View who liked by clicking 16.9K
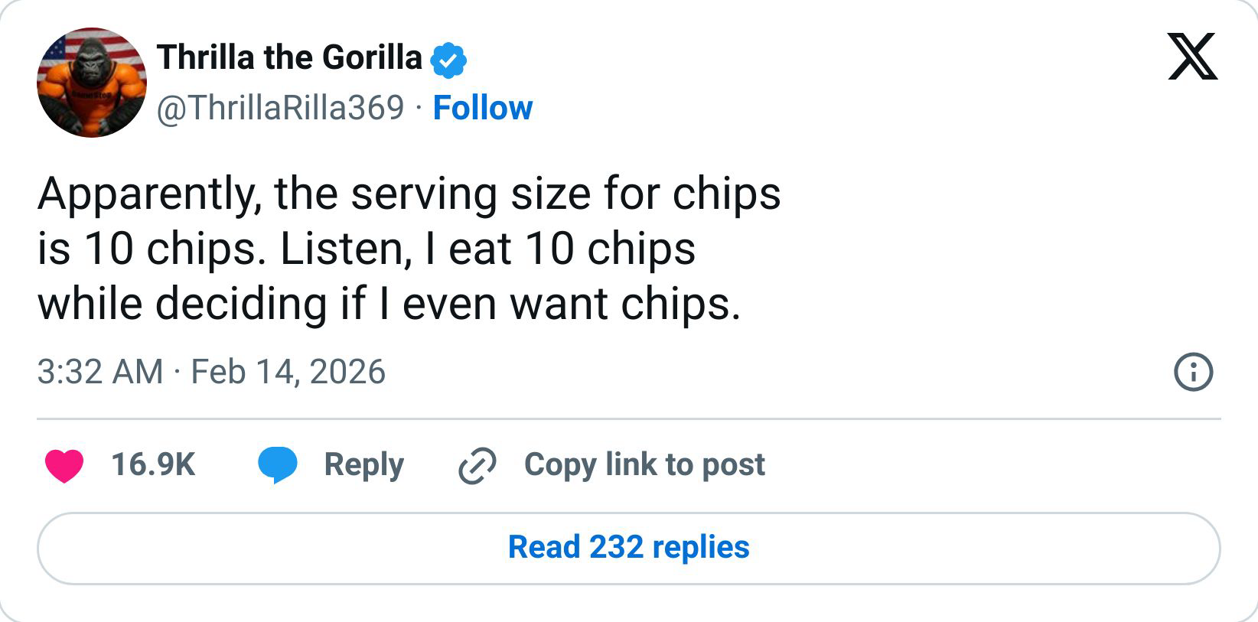The height and width of the screenshot is (622, 1258). (152, 464)
